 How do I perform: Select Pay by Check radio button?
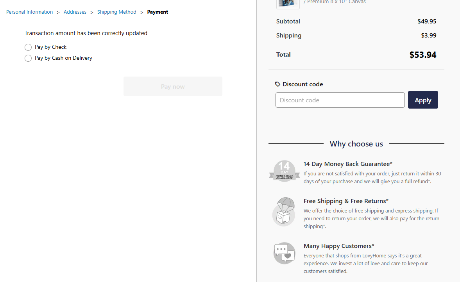28,47
